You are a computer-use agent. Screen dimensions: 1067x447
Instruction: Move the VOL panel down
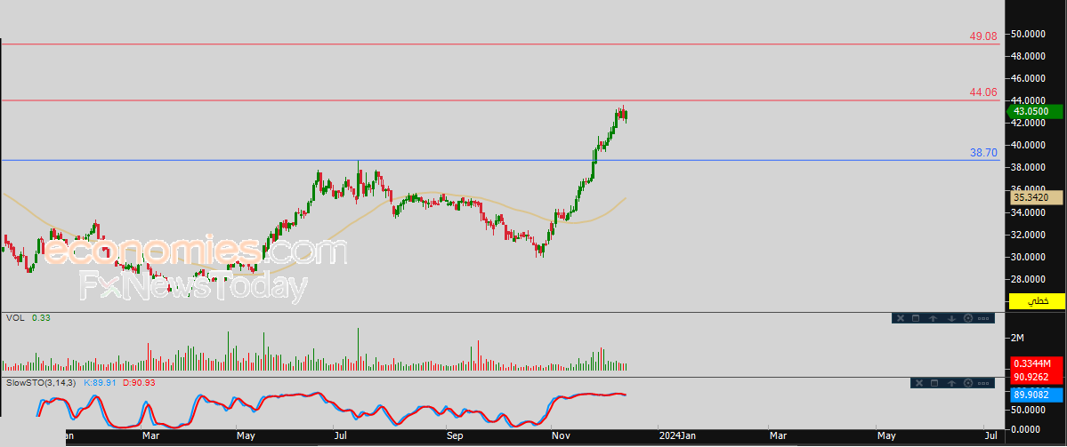pyautogui.click(x=950, y=318)
